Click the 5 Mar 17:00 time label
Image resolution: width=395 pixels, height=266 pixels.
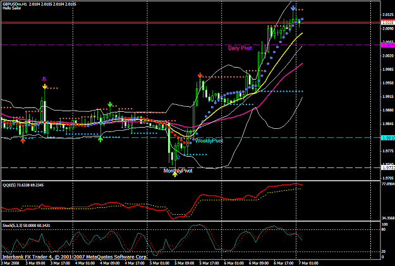pyautogui.click(x=209, y=263)
